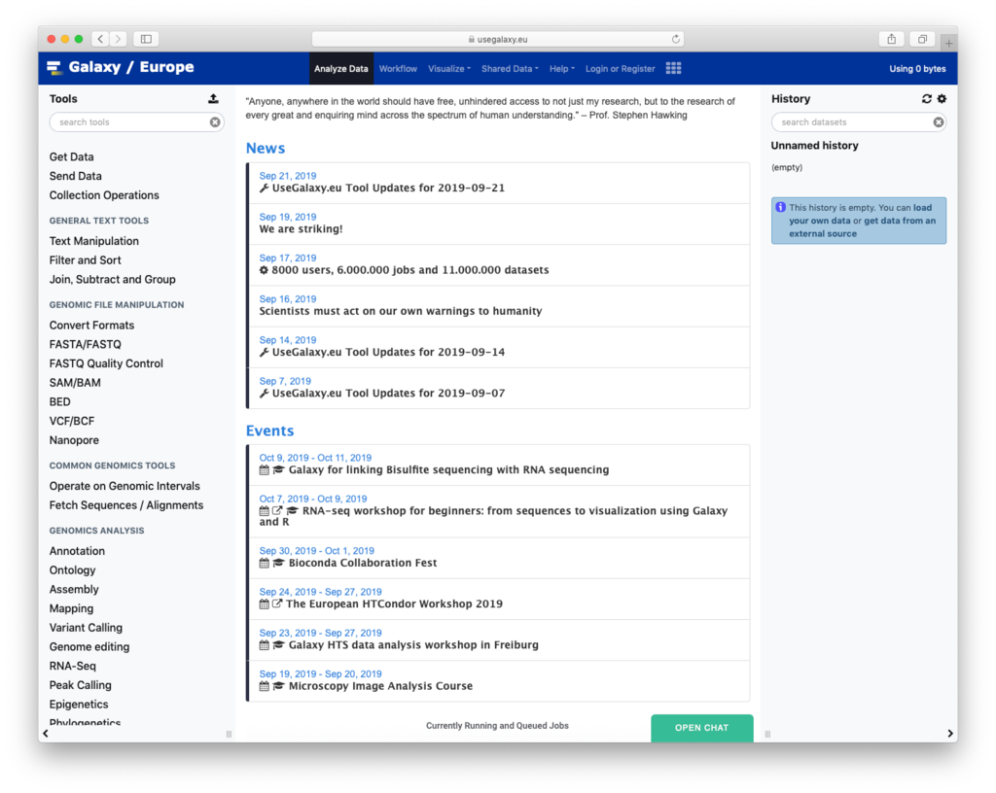The width and height of the screenshot is (996, 793).
Task: Open the Mapping tools section
Action: pos(71,608)
